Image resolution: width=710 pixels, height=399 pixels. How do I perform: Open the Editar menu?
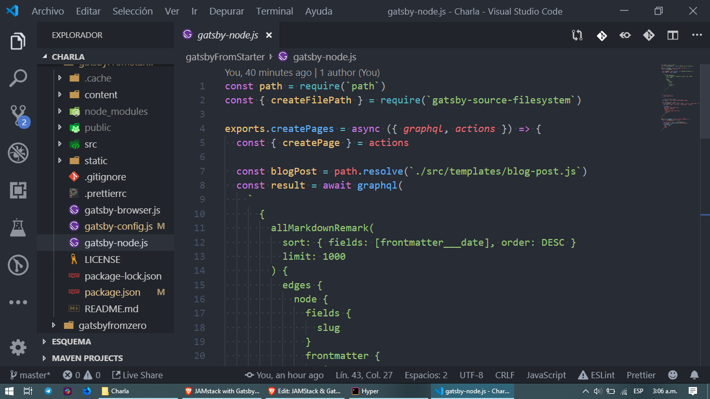tap(88, 11)
